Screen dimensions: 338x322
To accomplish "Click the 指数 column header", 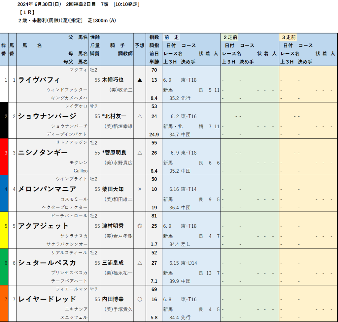I will (154, 37).
